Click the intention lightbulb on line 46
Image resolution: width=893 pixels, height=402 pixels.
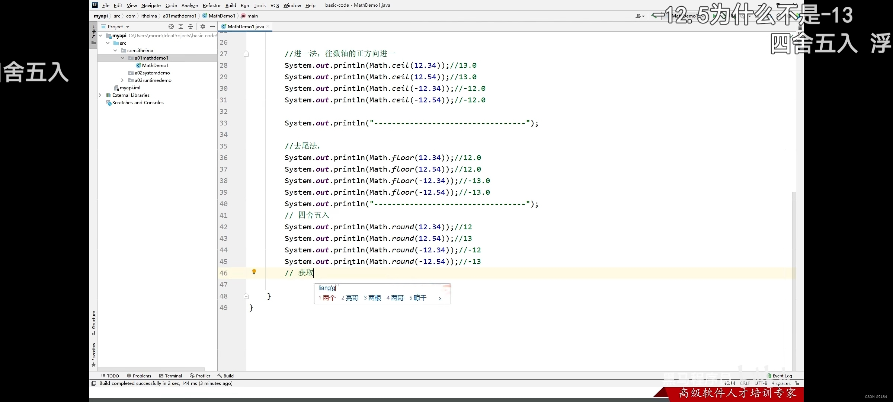(255, 272)
